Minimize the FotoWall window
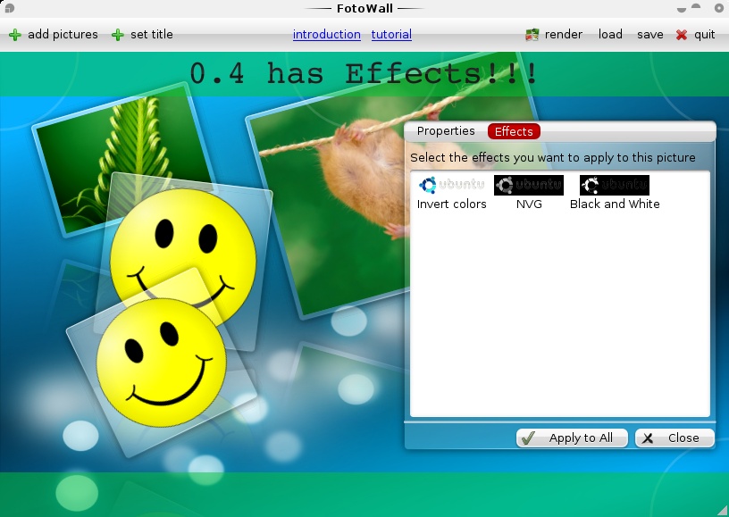 [682, 9]
